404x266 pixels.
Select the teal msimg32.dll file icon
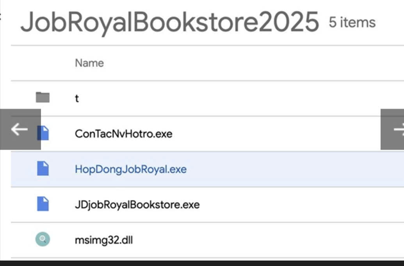[x=43, y=239]
